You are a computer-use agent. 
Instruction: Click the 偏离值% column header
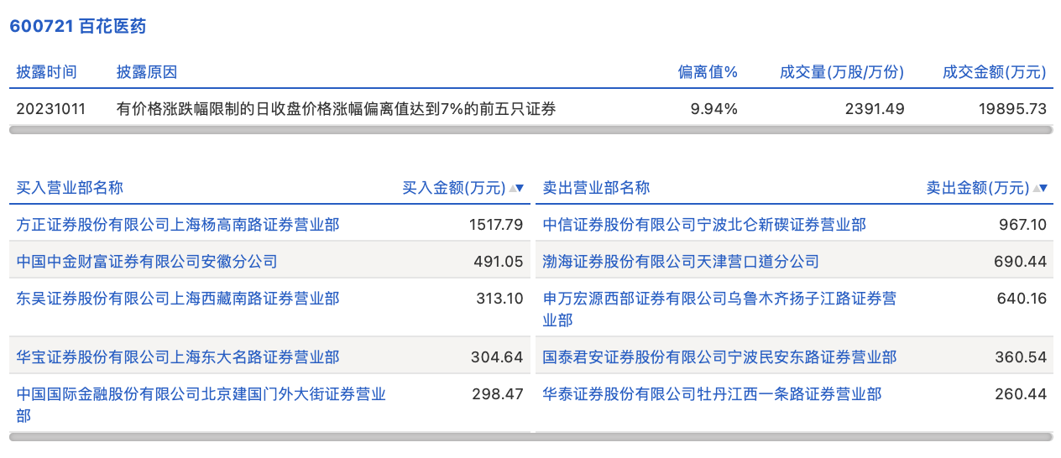pos(708,72)
